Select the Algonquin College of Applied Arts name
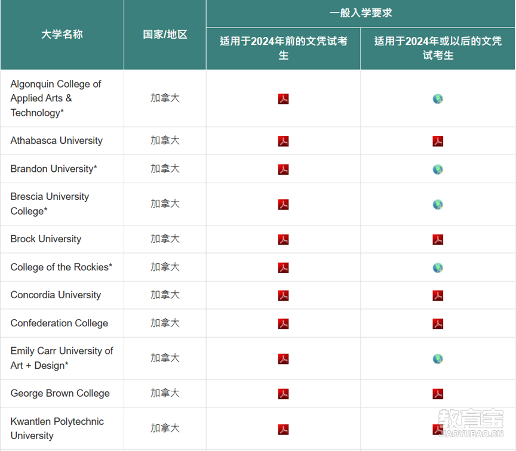This screenshot has height=451, width=516. click(x=56, y=98)
